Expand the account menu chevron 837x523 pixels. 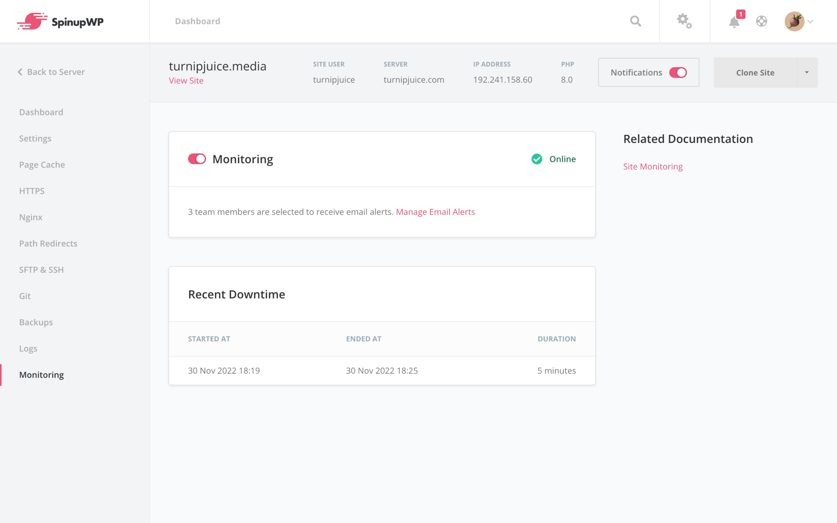810,22
